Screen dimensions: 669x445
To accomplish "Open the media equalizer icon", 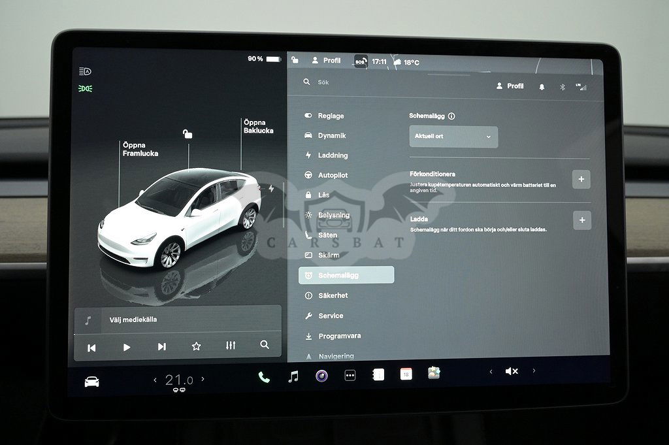I will coord(231,346).
